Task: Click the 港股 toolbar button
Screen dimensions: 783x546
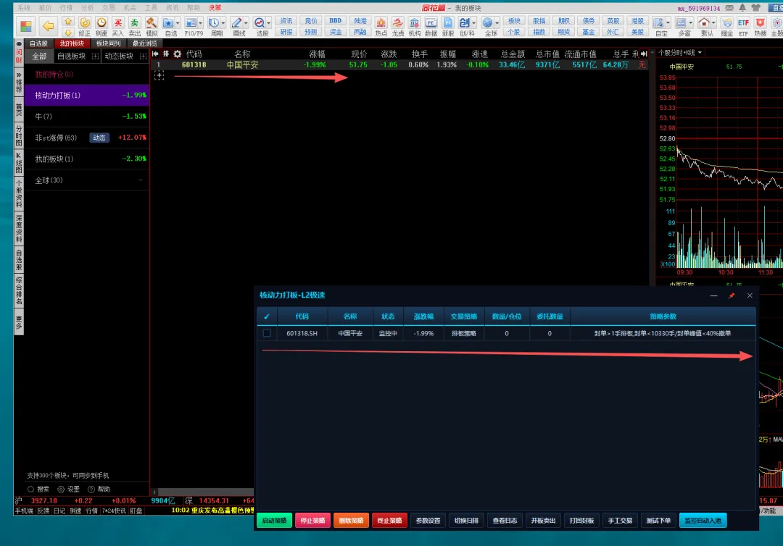Action: coord(638,21)
